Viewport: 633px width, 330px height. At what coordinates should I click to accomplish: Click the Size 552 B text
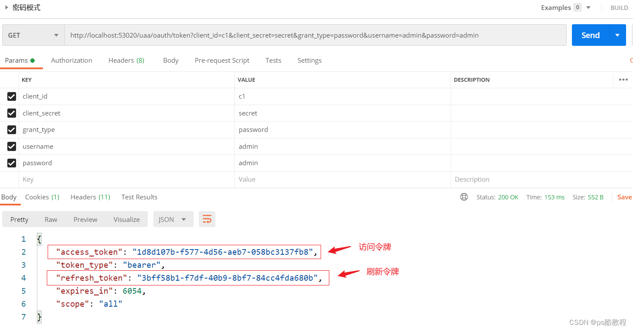(x=588, y=197)
